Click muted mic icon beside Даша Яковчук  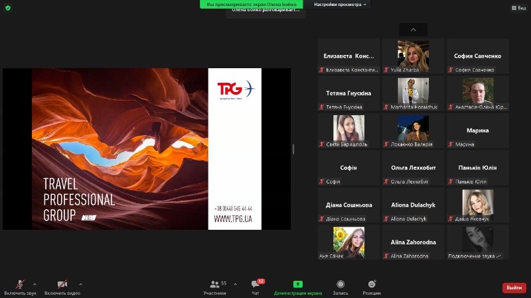(451, 219)
